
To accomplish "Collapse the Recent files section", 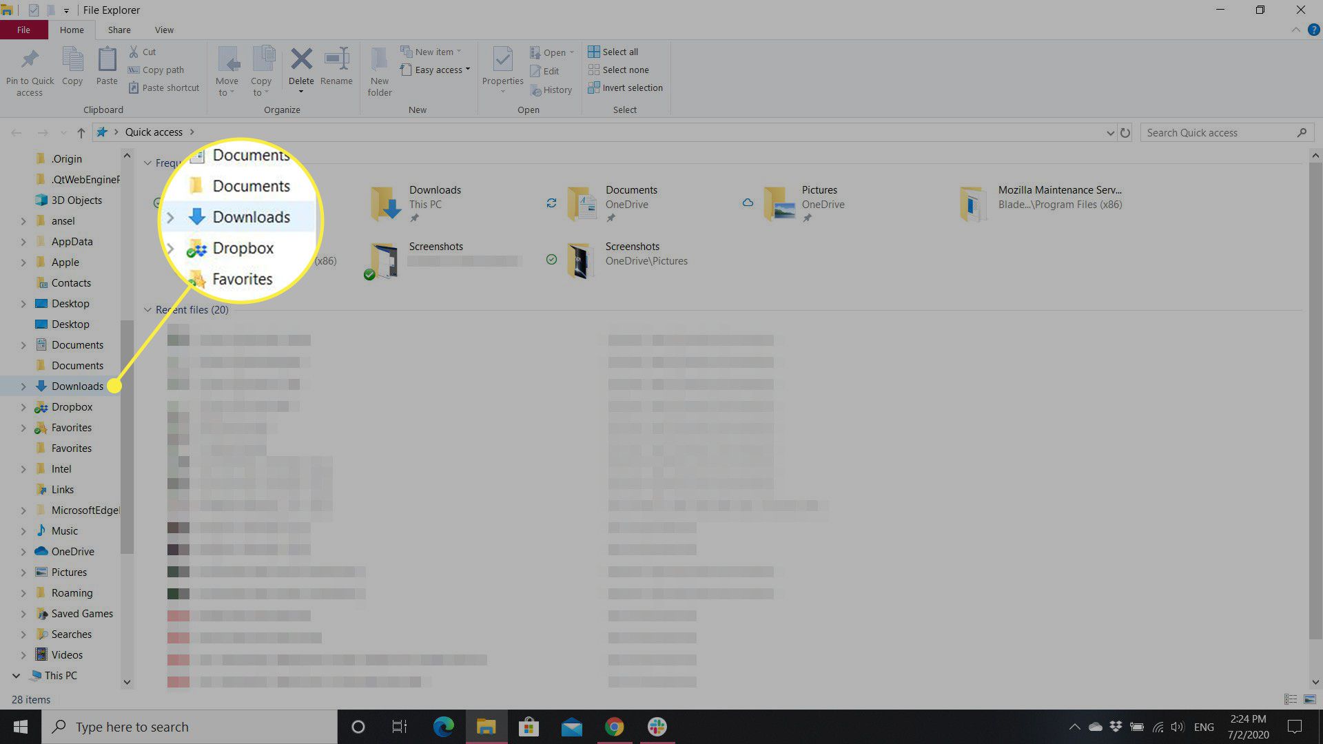I will 148,309.
